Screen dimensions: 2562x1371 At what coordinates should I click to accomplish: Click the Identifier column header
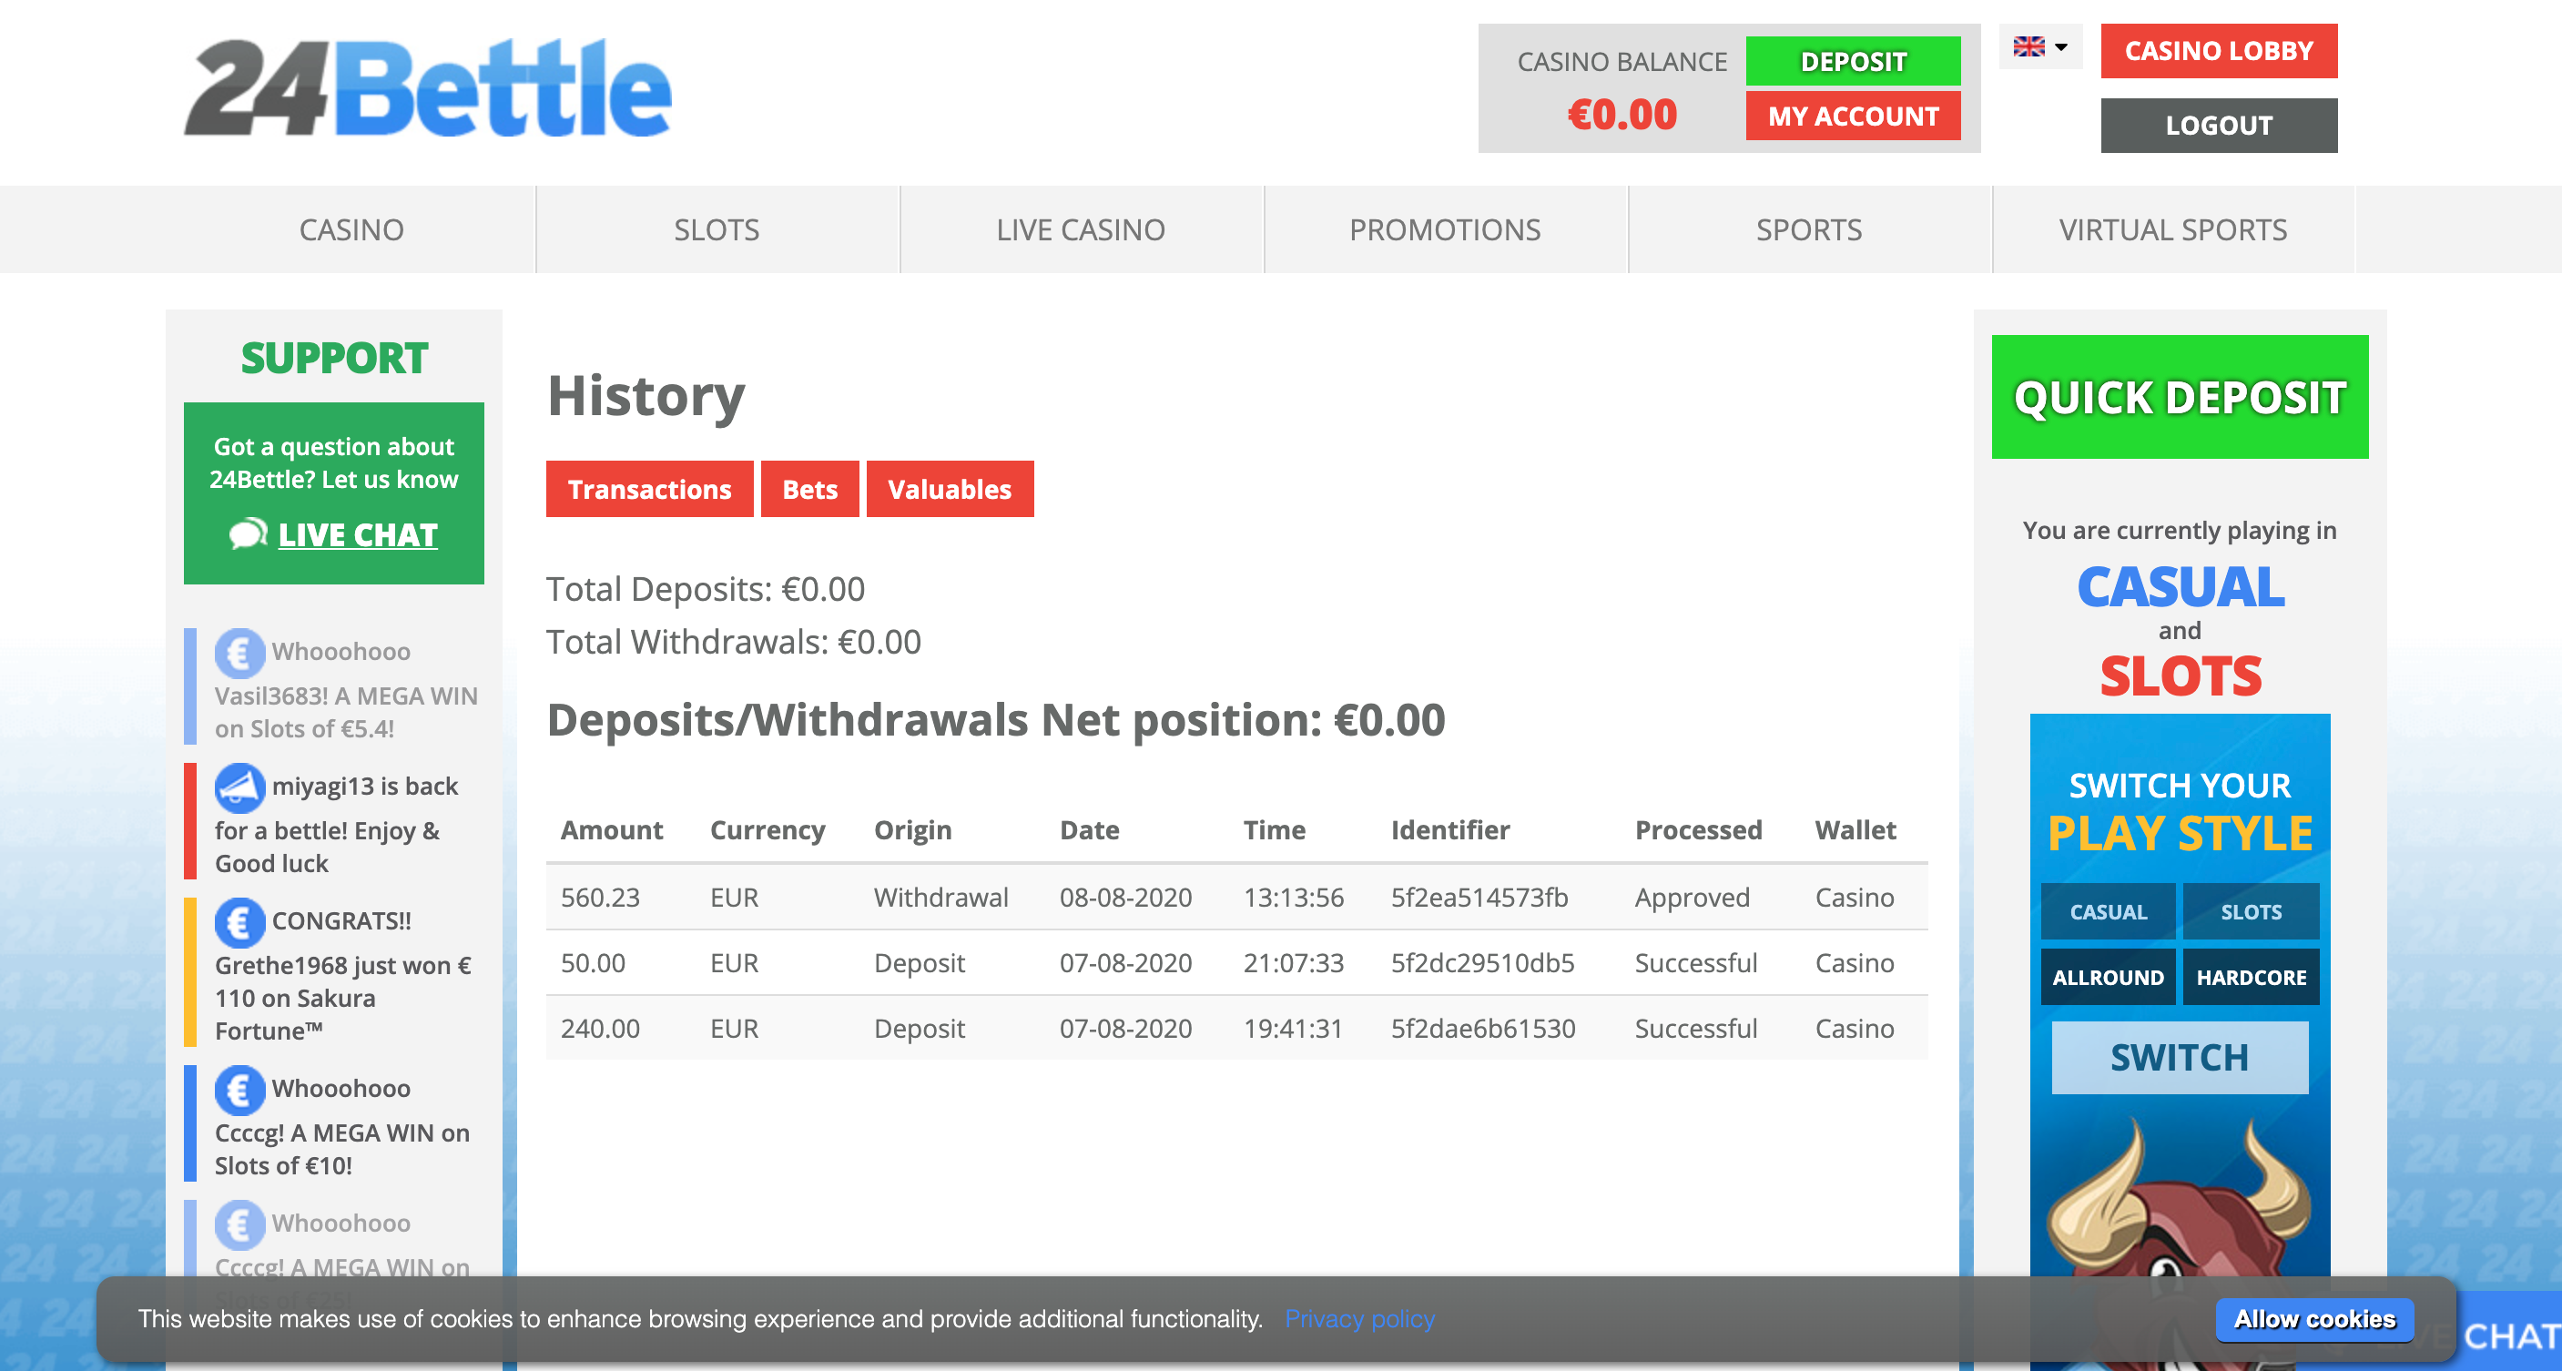tap(1449, 830)
